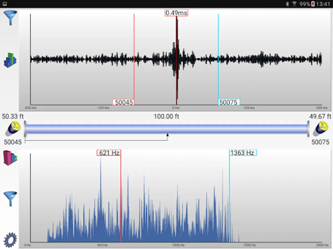The height and width of the screenshot is (250, 333).
Task: Tap the 0 ms axis label on waveform
Action: tap(176, 108)
